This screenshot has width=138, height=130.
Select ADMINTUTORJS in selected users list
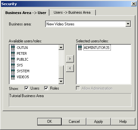[x=97, y=48]
